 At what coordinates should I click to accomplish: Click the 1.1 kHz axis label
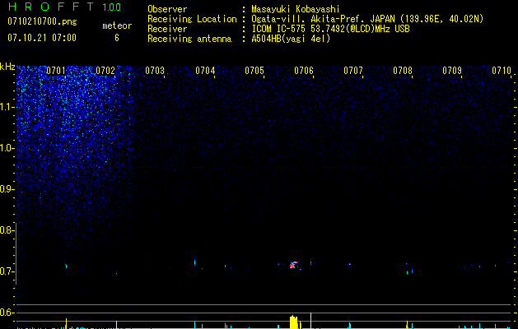[7, 107]
